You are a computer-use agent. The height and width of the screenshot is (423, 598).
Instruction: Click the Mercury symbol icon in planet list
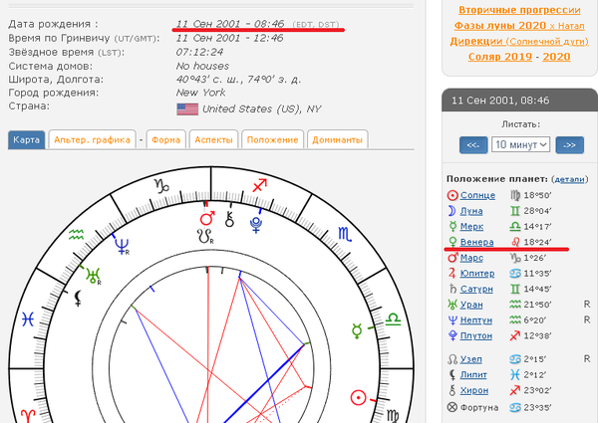click(452, 227)
